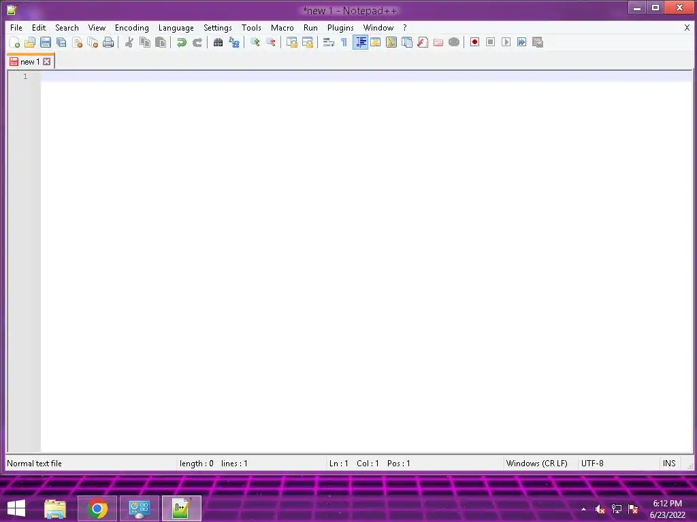697x522 pixels.
Task: Open the Macro menu
Action: pos(282,27)
